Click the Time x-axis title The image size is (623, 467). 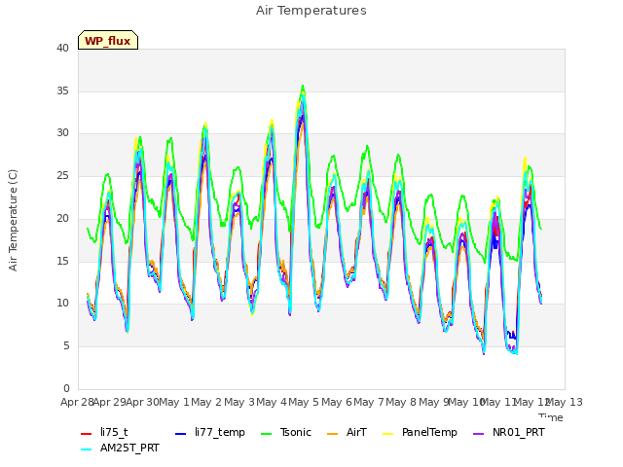pos(551,417)
